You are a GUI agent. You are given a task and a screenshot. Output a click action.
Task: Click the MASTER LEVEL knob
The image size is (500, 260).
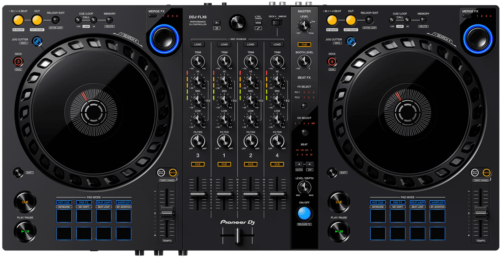point(304,26)
